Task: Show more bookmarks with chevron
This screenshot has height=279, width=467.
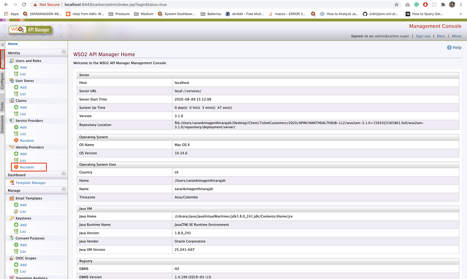Action: (x=461, y=14)
